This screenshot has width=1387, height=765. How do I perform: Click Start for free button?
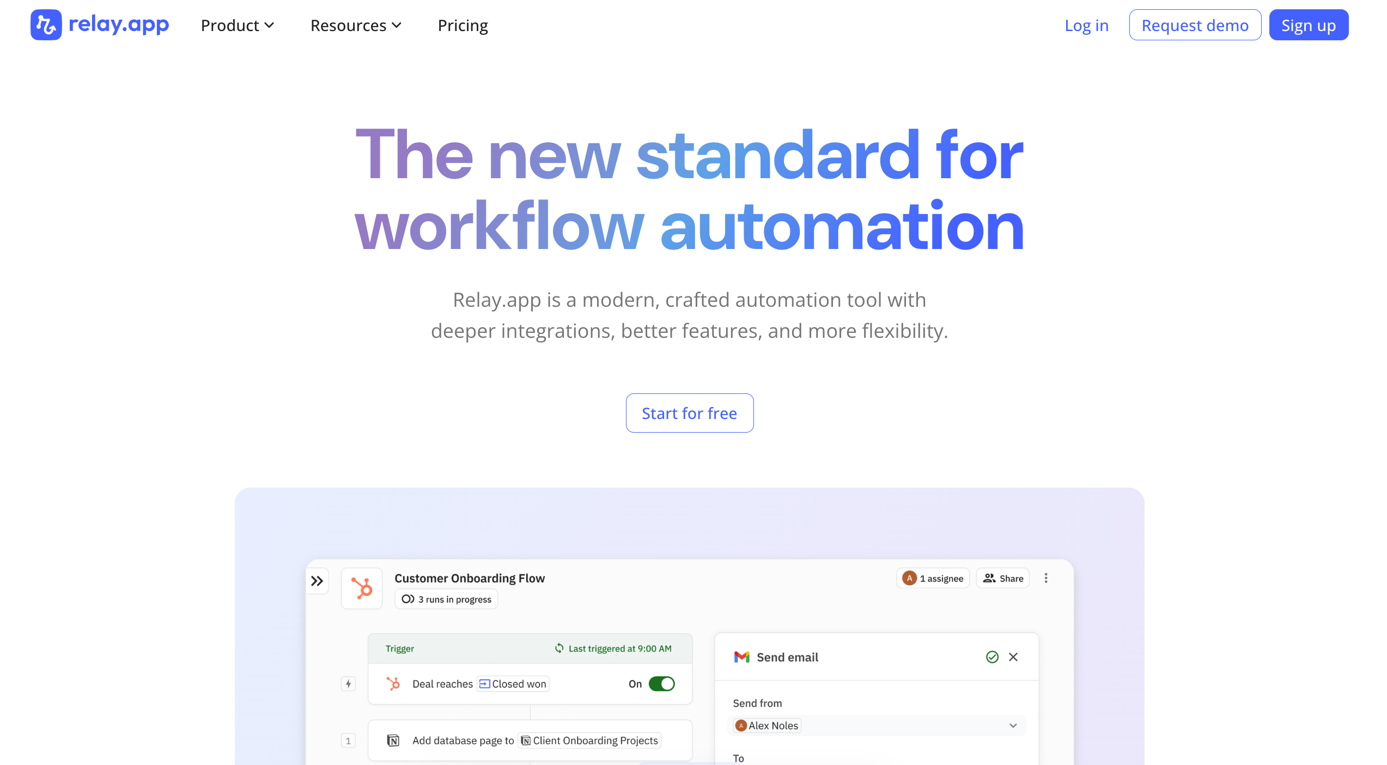click(689, 413)
